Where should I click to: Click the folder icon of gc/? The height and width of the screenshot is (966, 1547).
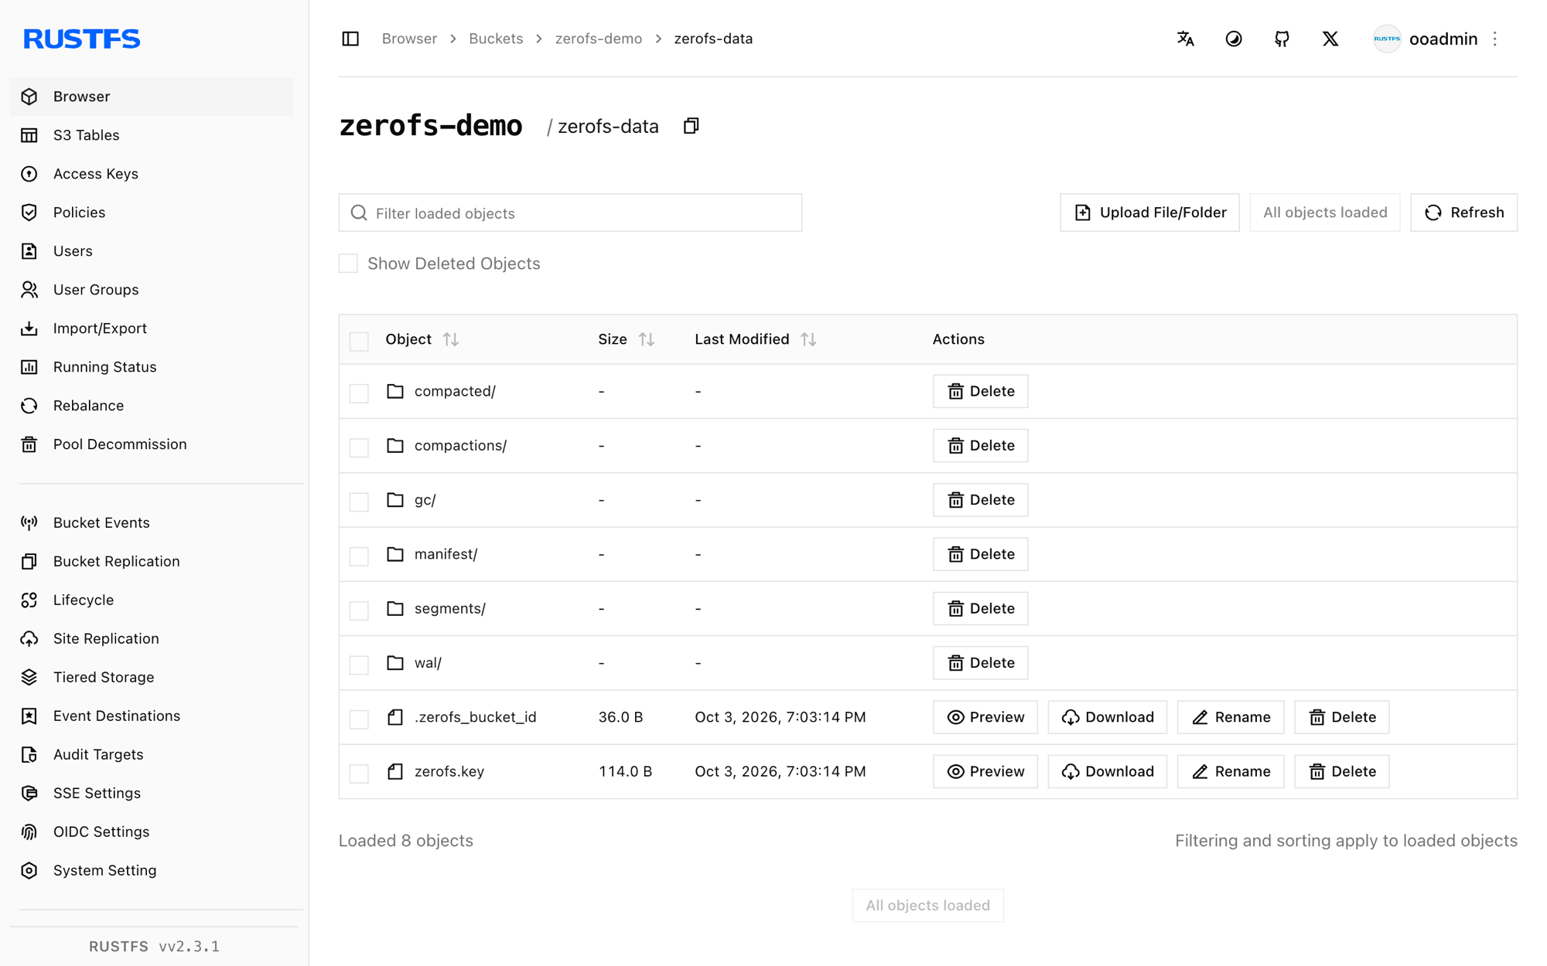395,500
